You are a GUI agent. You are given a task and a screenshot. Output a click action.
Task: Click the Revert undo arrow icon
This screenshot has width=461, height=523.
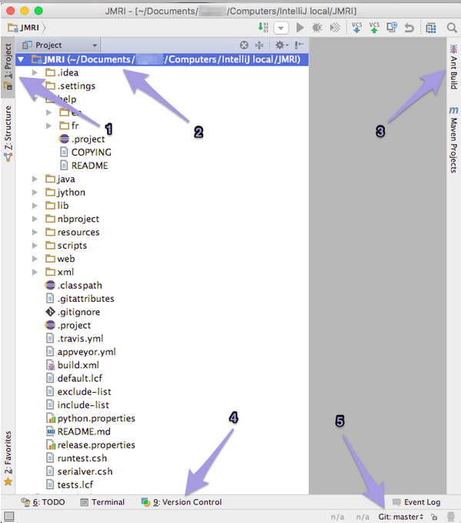(409, 28)
